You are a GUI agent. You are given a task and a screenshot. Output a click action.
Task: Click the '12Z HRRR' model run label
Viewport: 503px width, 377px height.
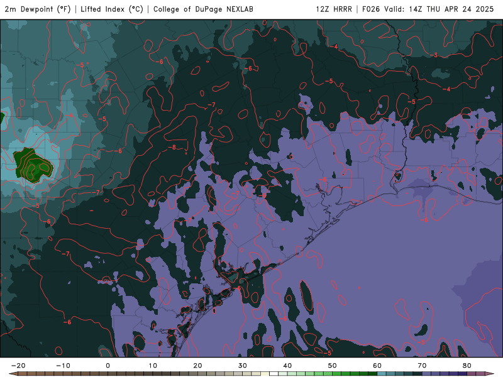[x=334, y=9]
